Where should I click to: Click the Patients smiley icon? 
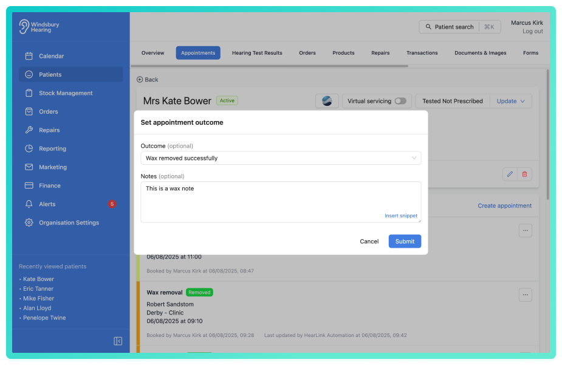29,74
